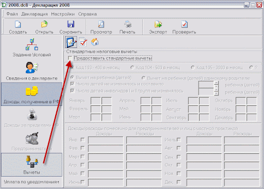
Task: Open Уплата по уведомлениям section
Action: (31, 182)
